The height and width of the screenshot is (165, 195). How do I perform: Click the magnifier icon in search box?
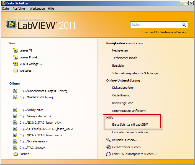pos(184,25)
